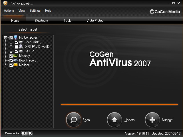Image resolution: width=183 pixels, height=137 pixels.
Task: Check the DVD-RW Drive (D:) checkbox
Action: [17, 47]
